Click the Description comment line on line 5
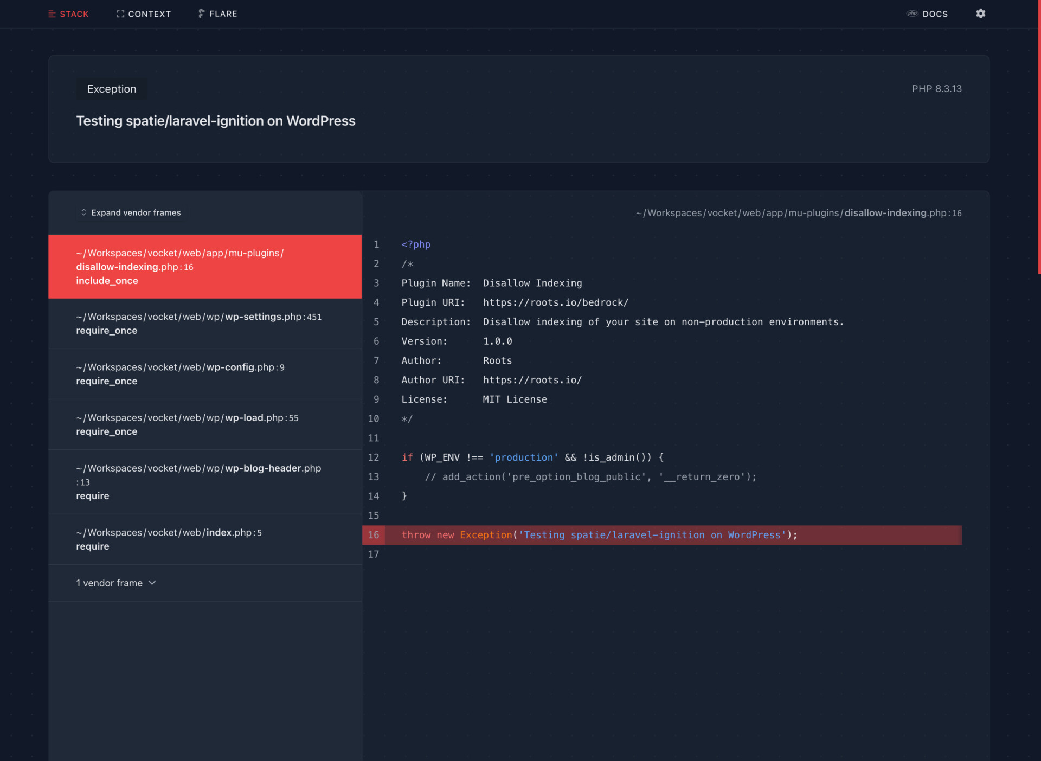Viewport: 1041px width, 761px height. pyautogui.click(x=622, y=322)
